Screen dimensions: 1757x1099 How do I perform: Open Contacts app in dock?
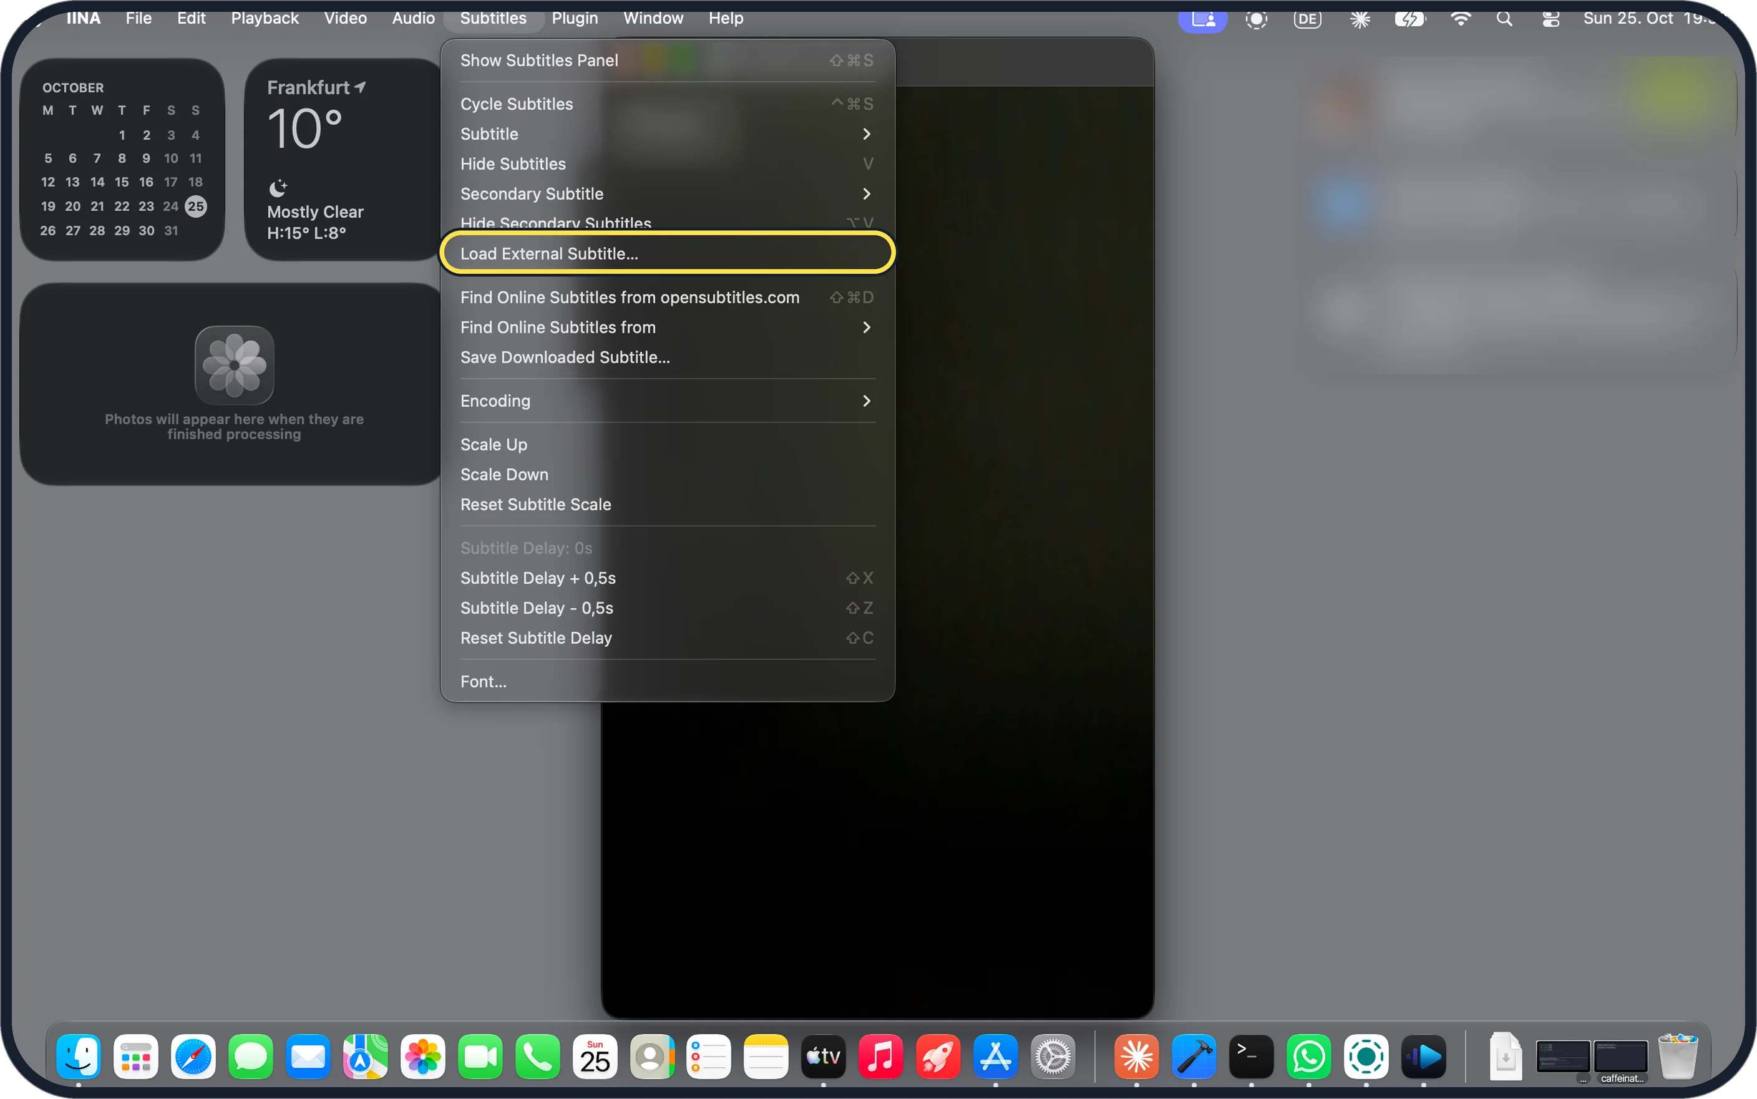[x=652, y=1056]
